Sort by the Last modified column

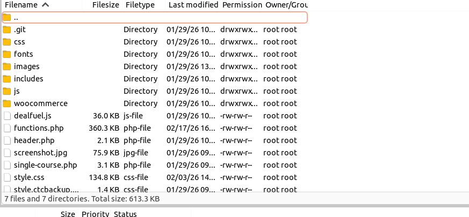(x=192, y=5)
